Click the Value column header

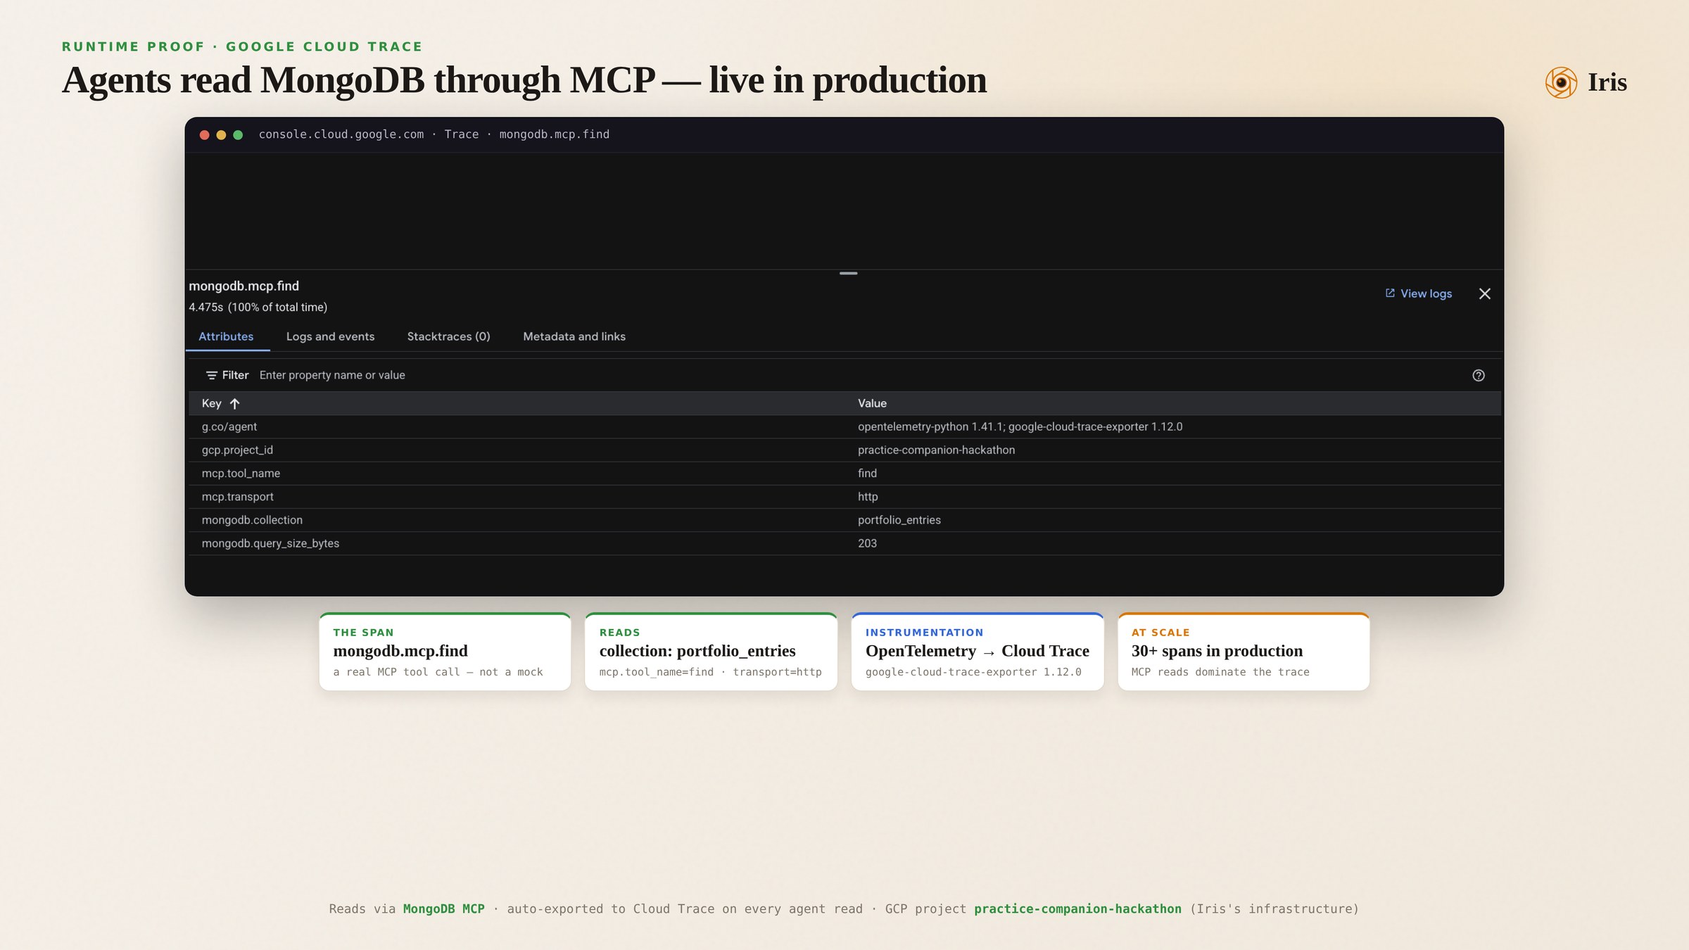[872, 403]
